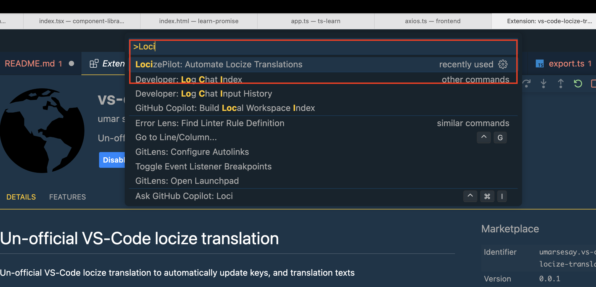
Task: Switch to index.html learn-promise window tab
Action: (199, 21)
